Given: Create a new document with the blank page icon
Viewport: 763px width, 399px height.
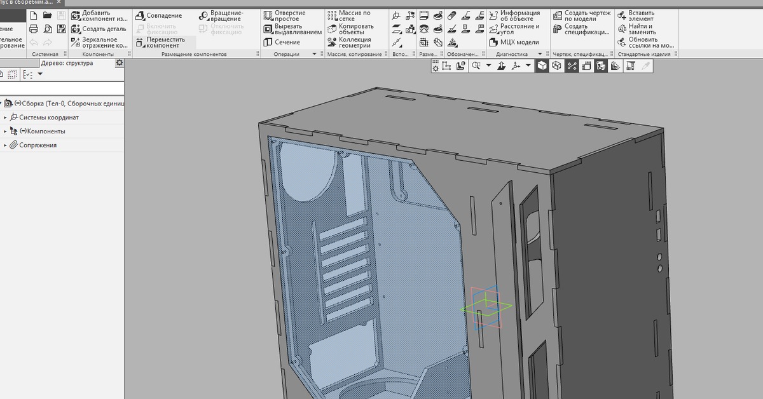Looking at the screenshot, I should (34, 15).
